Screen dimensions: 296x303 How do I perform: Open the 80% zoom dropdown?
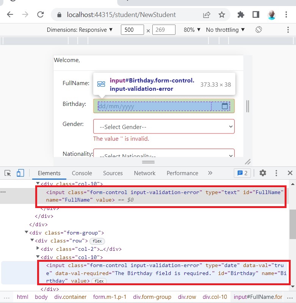192,30
